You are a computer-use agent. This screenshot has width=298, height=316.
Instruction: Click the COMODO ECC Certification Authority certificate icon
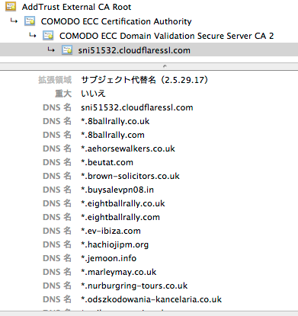[x=30, y=21]
